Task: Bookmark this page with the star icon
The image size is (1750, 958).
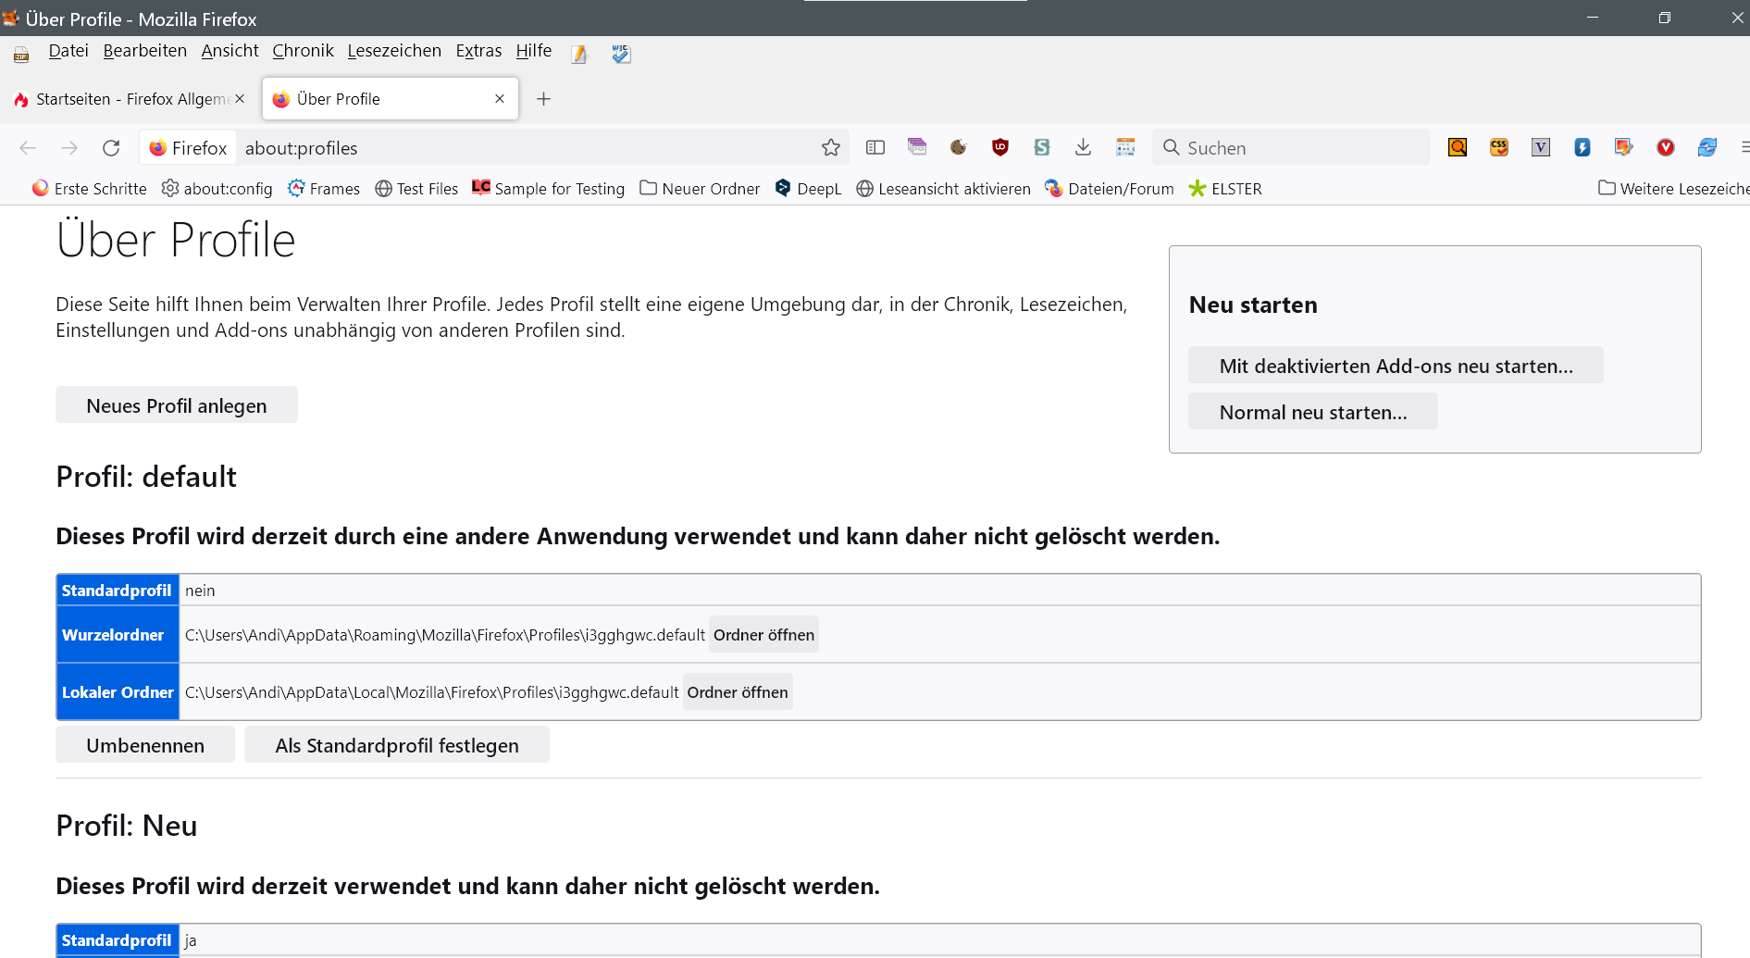Action: point(830,148)
